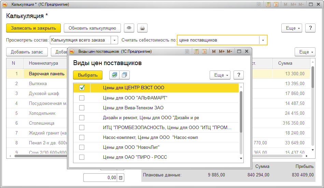Open calendar icon in dialog title bar
The width and height of the screenshot is (324, 188).
[x=205, y=51]
